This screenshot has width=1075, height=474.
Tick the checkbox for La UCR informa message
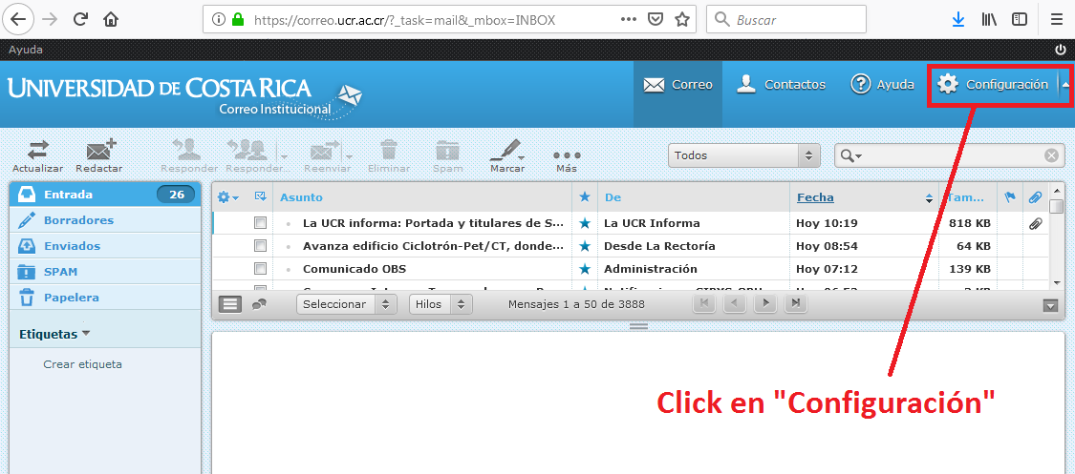tap(260, 223)
